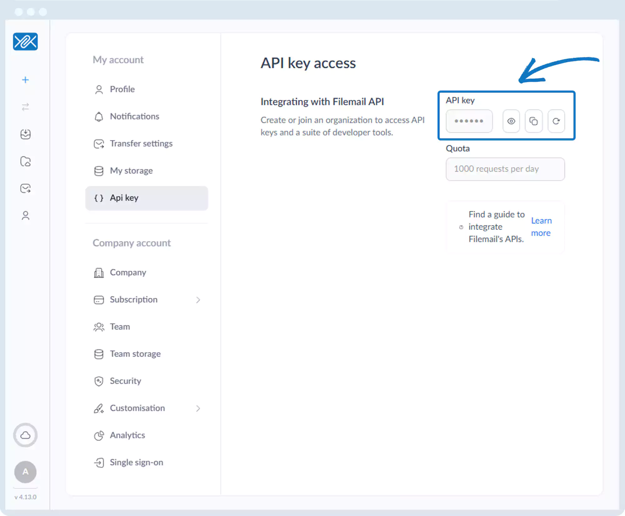The image size is (625, 516).
Task: Click the cloud storage circle icon
Action: click(25, 435)
